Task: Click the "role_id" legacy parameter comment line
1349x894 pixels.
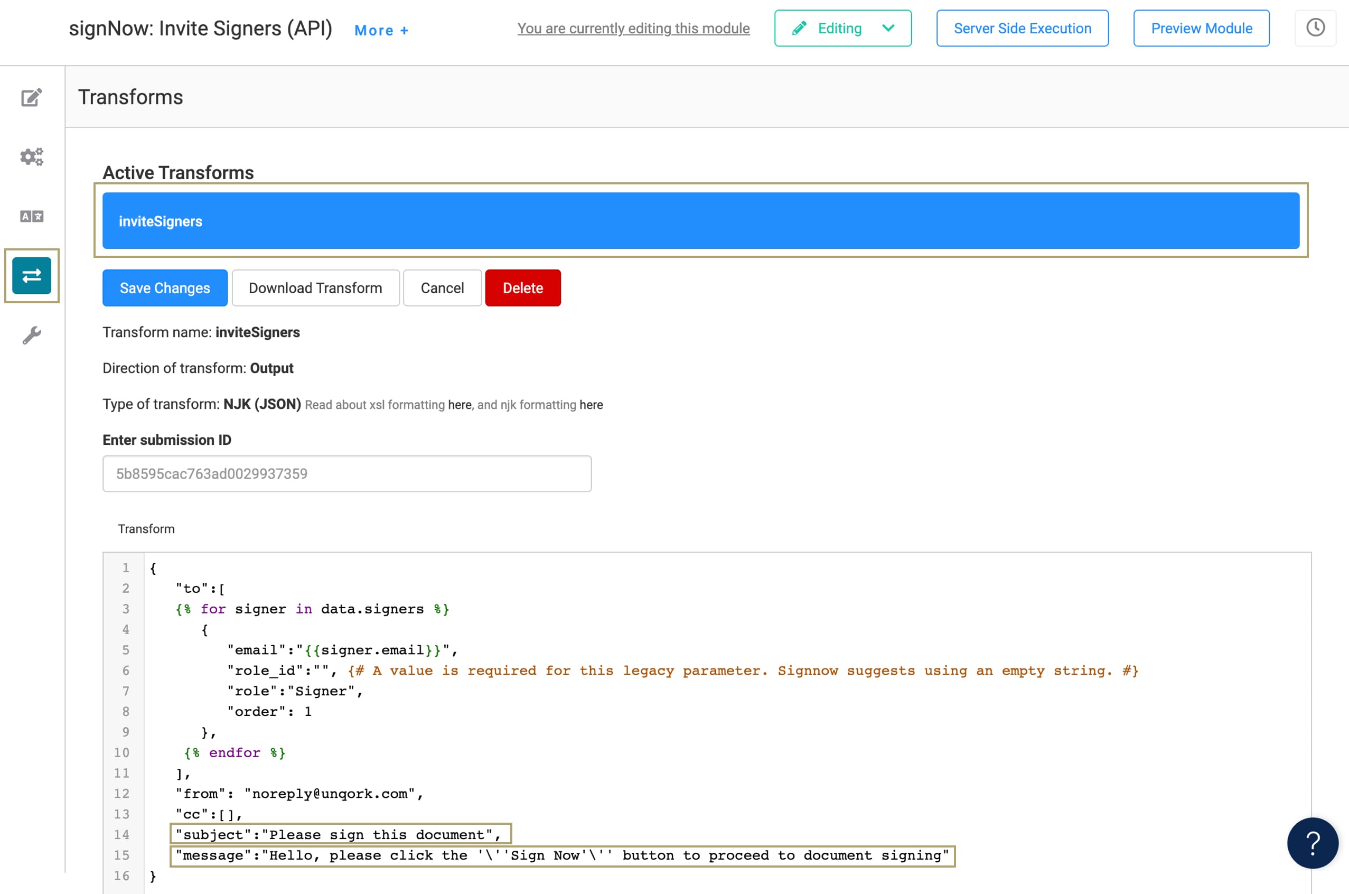Action: [682, 670]
